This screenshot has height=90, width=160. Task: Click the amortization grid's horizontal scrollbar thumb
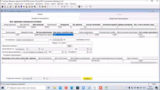click(x=142, y=37)
